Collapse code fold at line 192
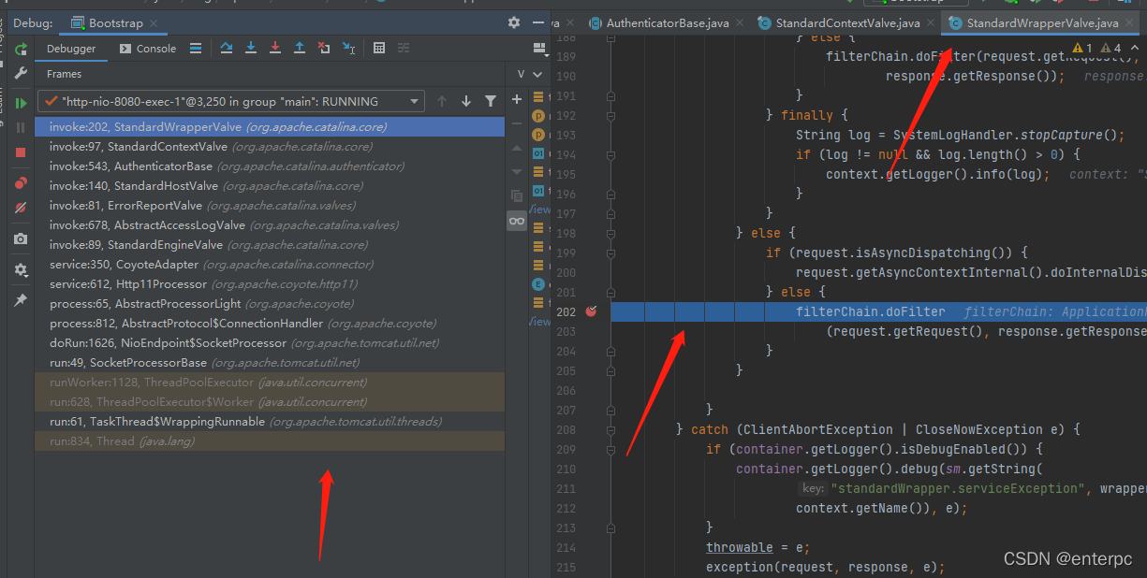The image size is (1147, 578). [610, 115]
